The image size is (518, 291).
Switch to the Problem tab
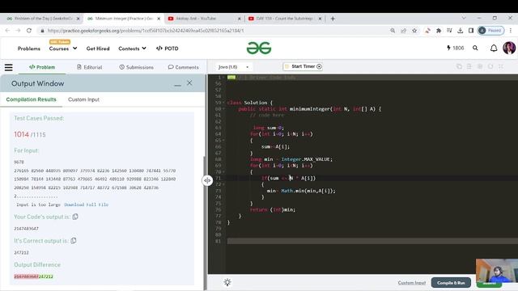point(42,67)
